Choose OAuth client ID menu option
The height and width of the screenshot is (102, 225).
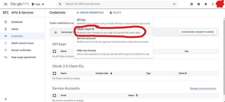pyautogui.click(x=114, y=31)
